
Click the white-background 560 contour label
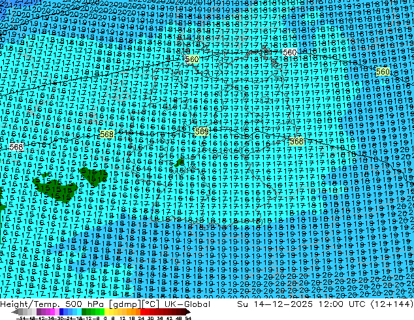tap(290, 52)
